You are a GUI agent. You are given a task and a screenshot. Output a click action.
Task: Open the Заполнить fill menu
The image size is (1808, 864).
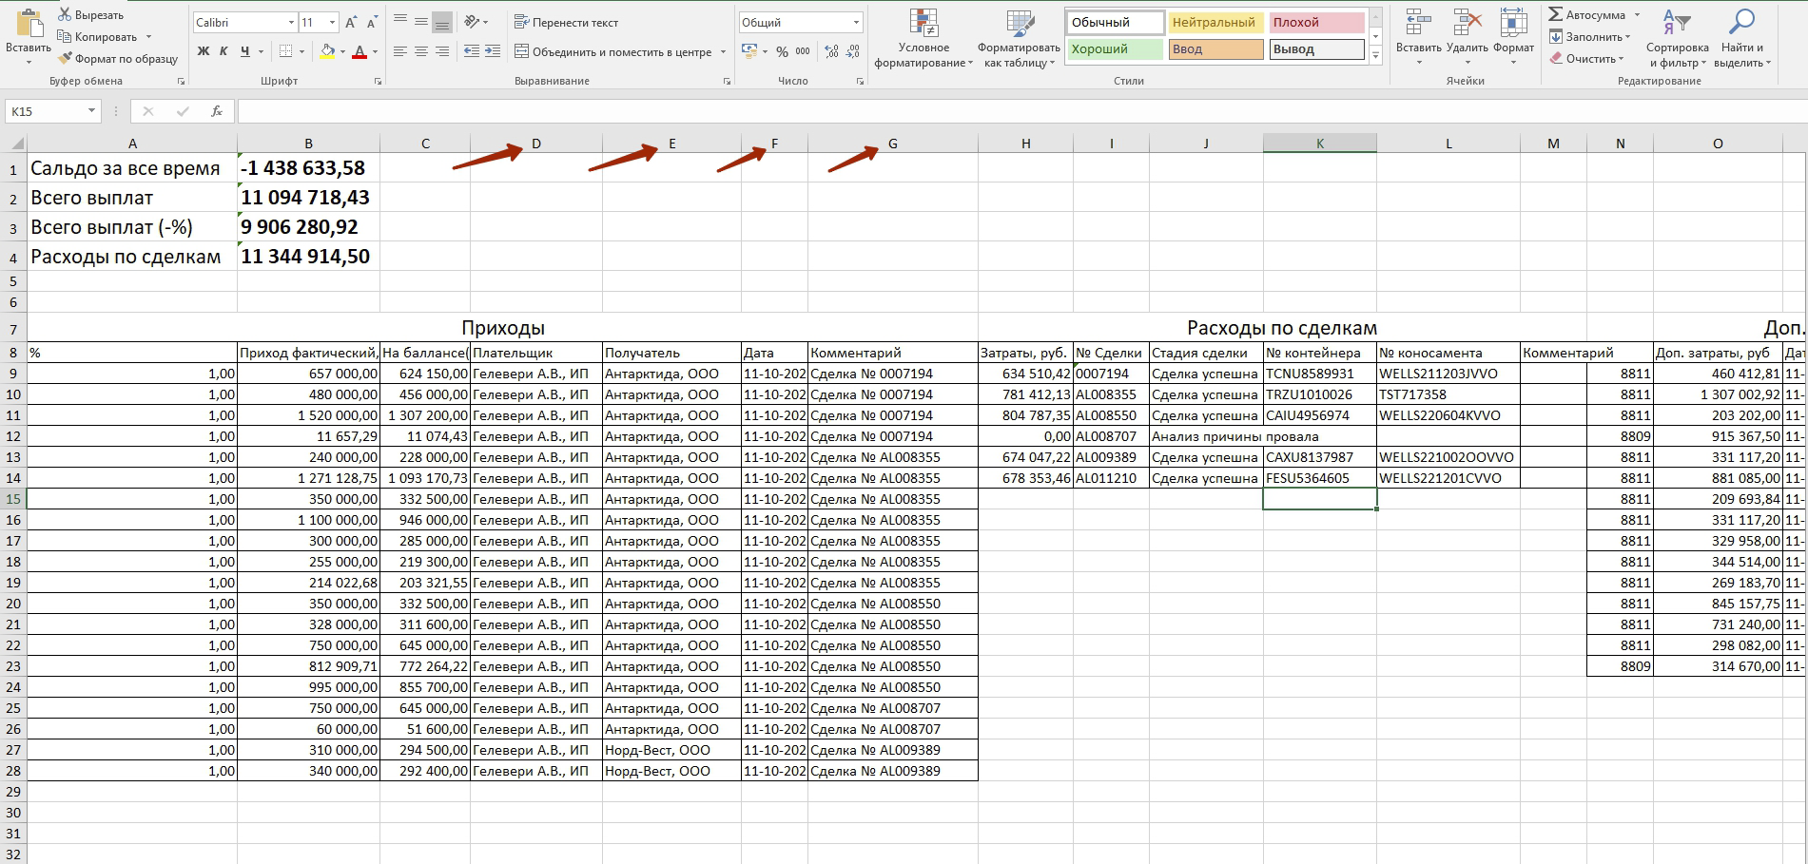coord(1589,37)
